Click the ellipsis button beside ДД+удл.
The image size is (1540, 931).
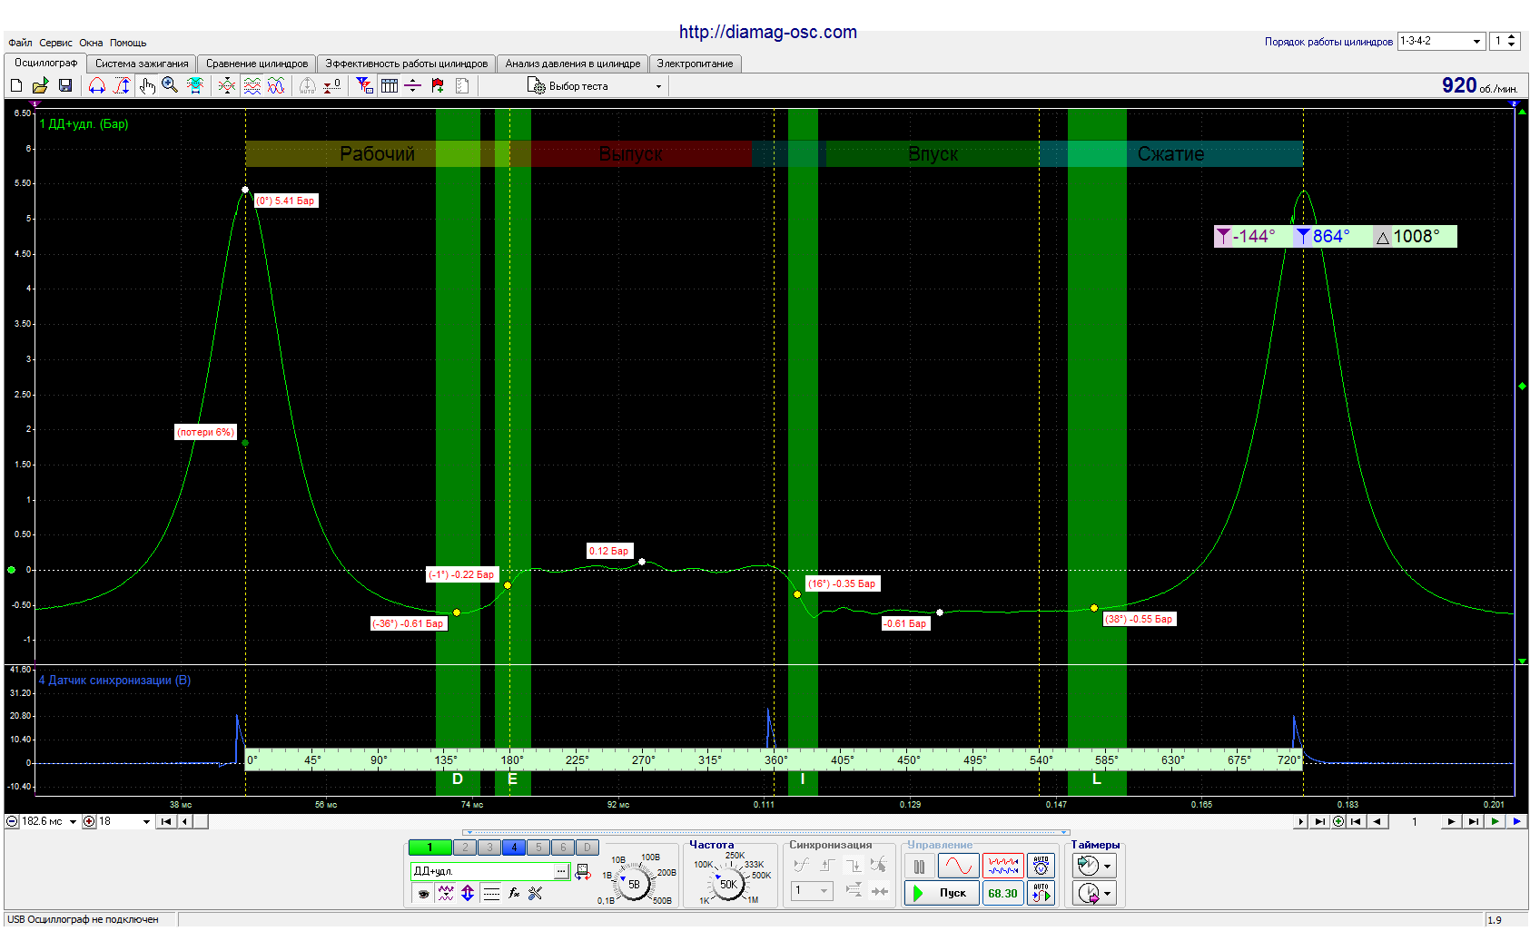561,871
